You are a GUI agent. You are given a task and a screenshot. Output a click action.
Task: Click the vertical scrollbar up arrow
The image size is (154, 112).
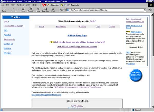(x=152, y=14)
